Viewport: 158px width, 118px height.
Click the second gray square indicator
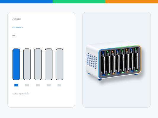[x=27, y=85]
